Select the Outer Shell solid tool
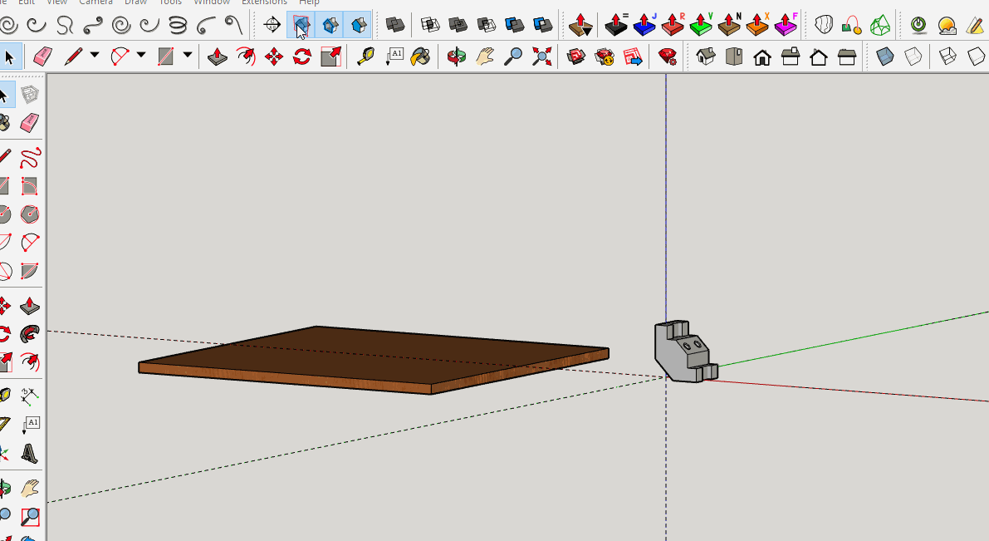Screen dimensions: 989x541 pos(395,25)
